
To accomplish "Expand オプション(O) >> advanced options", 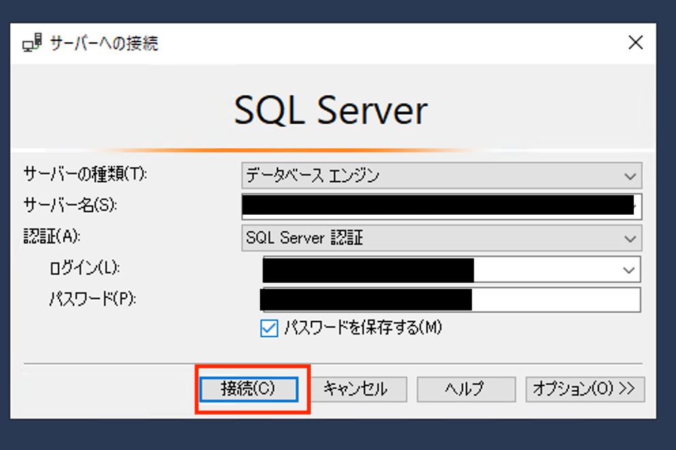I will point(585,389).
